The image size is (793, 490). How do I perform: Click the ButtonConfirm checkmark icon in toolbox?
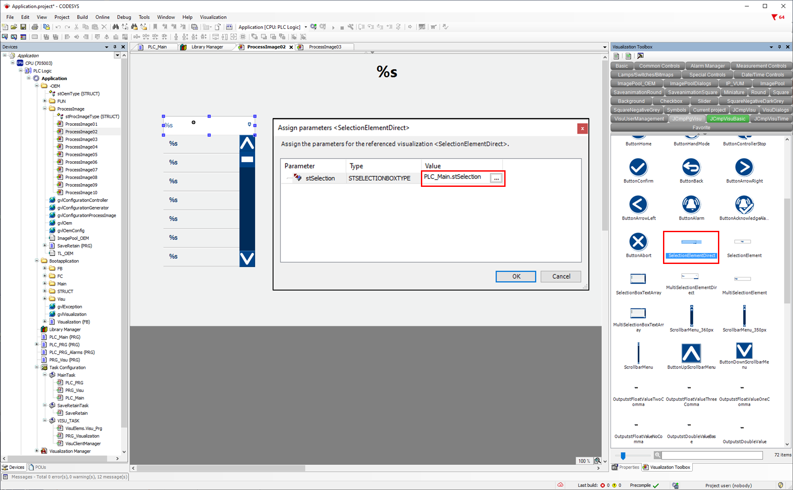coord(638,168)
